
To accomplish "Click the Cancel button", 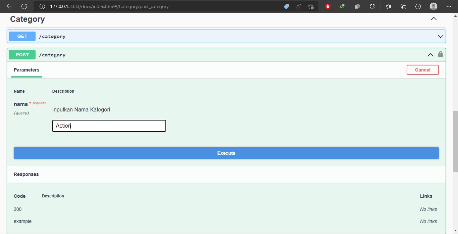I will pyautogui.click(x=422, y=70).
